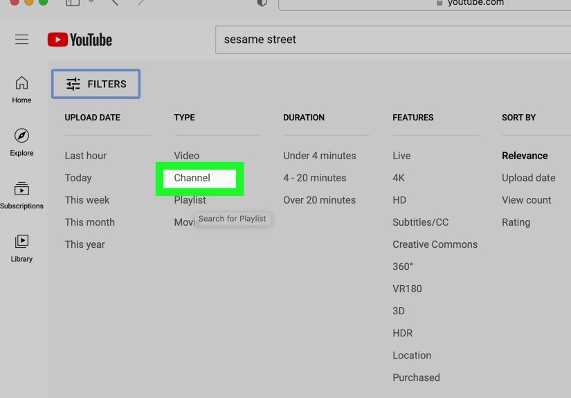Enable Creative Commons filter
This screenshot has height=398, width=571.
[x=435, y=244]
